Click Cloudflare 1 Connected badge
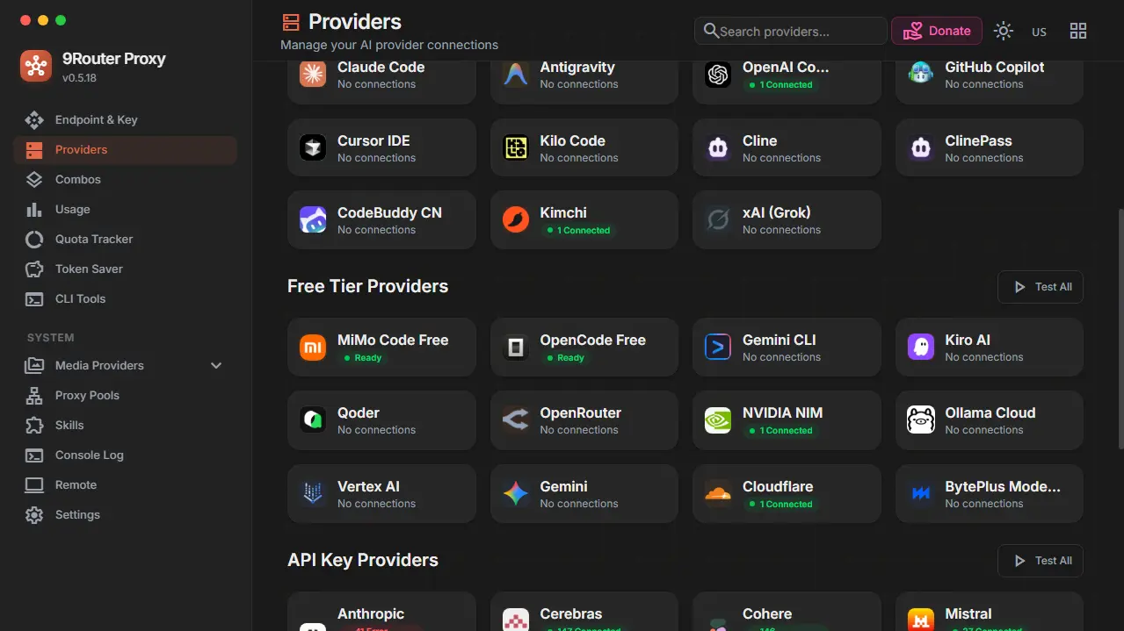The width and height of the screenshot is (1124, 631). point(780,505)
